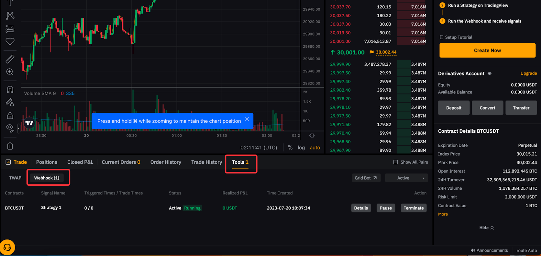Select the ruler measure tool
The width and height of the screenshot is (541, 256).
[10, 59]
